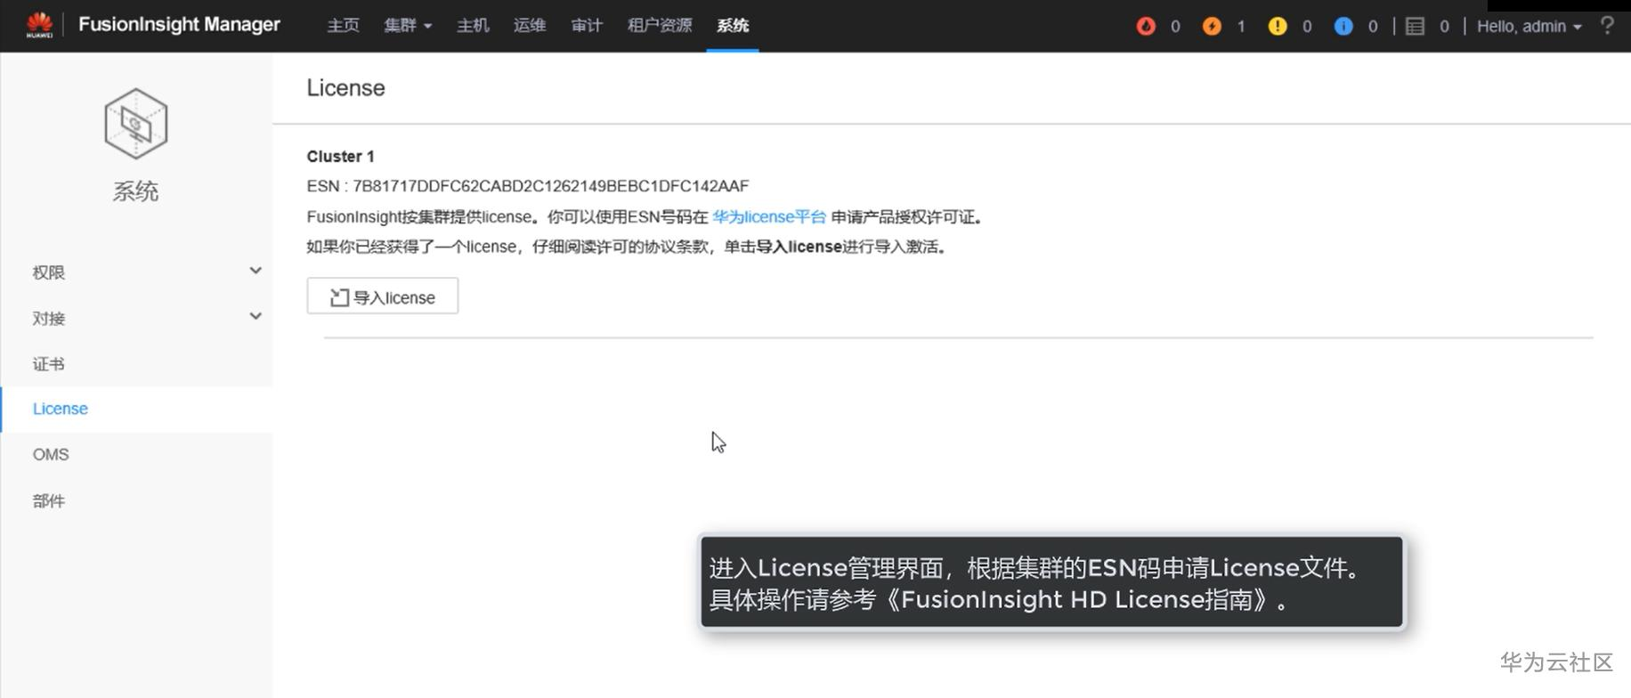The height and width of the screenshot is (698, 1631).
Task: Open the critical alarm red icon
Action: [1146, 26]
